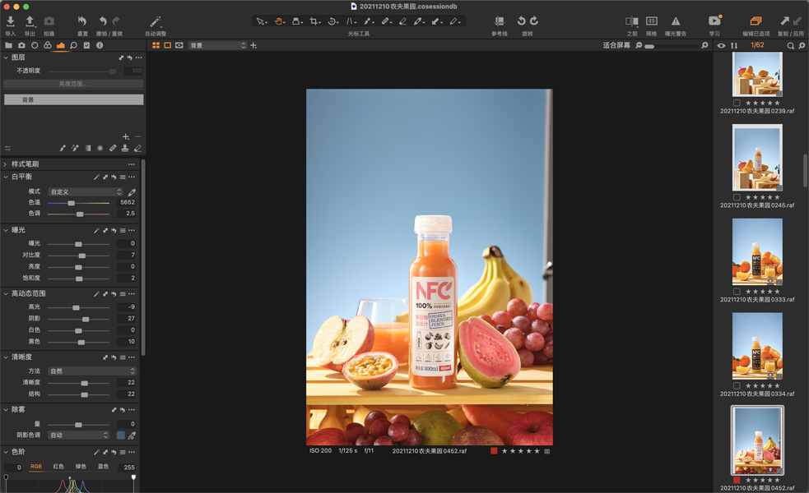Rotate image right with clockwise icon

534,21
